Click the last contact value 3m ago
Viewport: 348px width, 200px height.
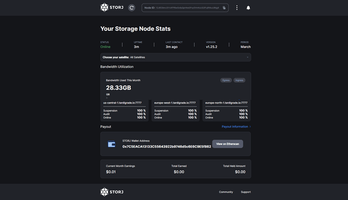tap(171, 47)
